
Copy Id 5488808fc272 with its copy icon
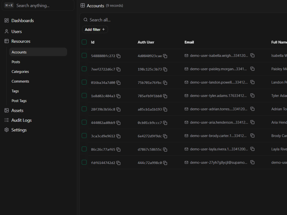119,56
